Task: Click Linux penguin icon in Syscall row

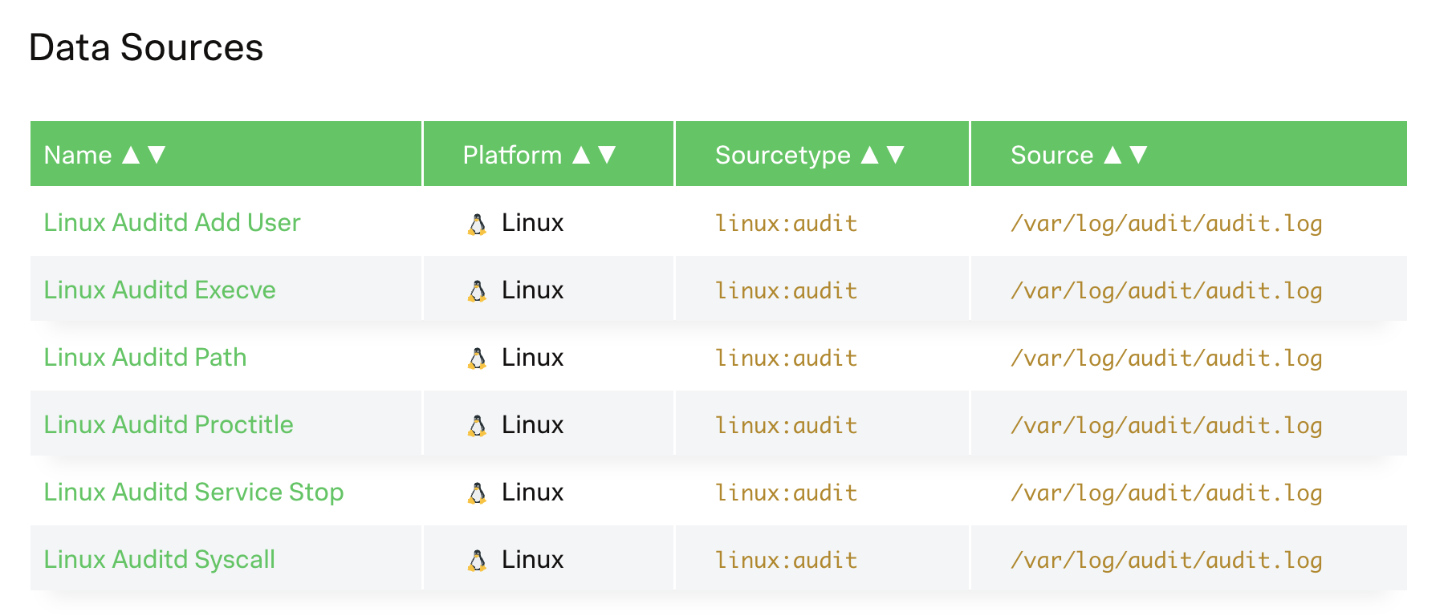Action: pyautogui.click(x=477, y=561)
